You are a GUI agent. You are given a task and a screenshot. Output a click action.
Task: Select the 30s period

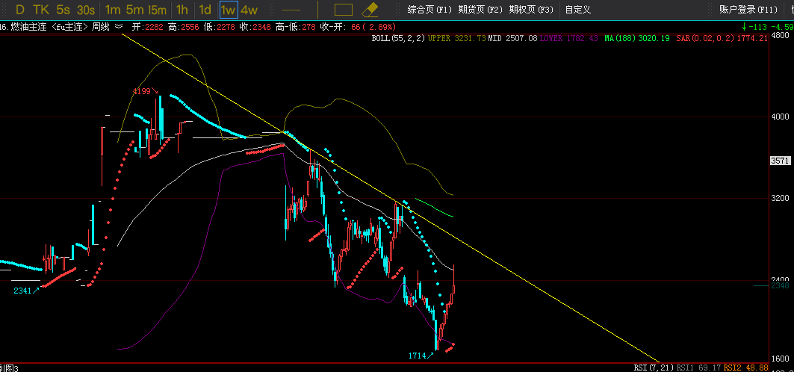[x=86, y=10]
